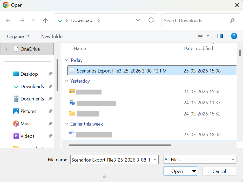Click the green Downloads icon in address bar

tap(60, 20)
